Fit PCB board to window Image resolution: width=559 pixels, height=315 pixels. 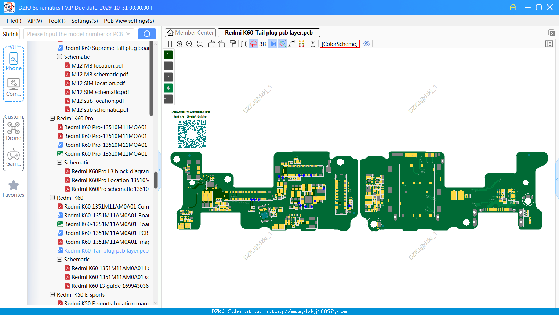(x=200, y=44)
